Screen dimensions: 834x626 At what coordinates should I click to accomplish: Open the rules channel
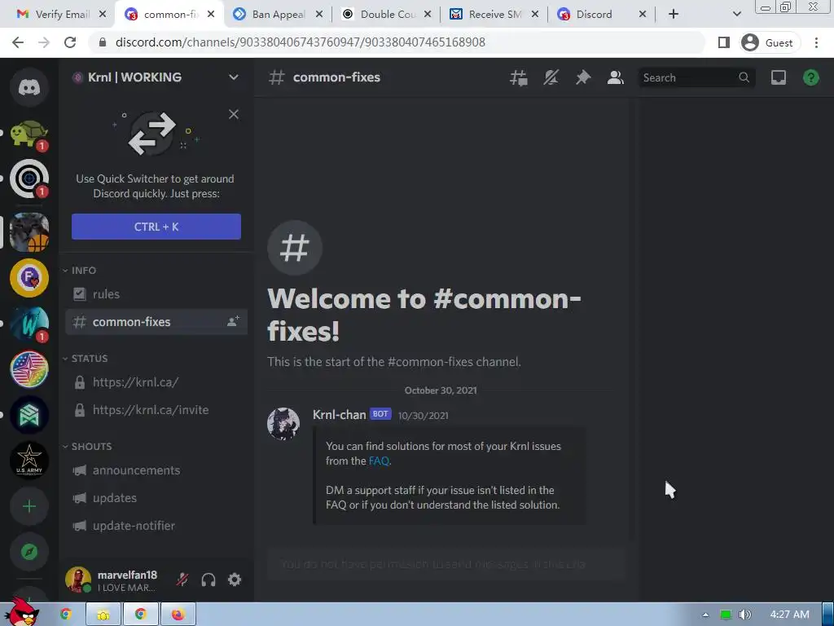point(156,293)
